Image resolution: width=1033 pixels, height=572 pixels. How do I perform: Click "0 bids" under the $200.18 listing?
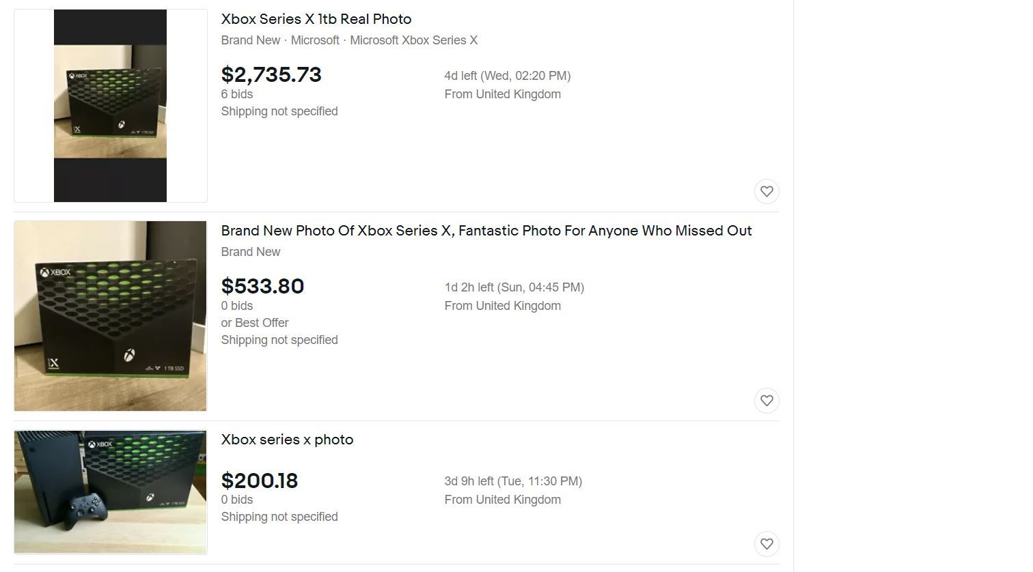coord(236,500)
